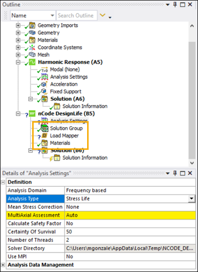Pin the Outline panel

(x=175, y=4)
